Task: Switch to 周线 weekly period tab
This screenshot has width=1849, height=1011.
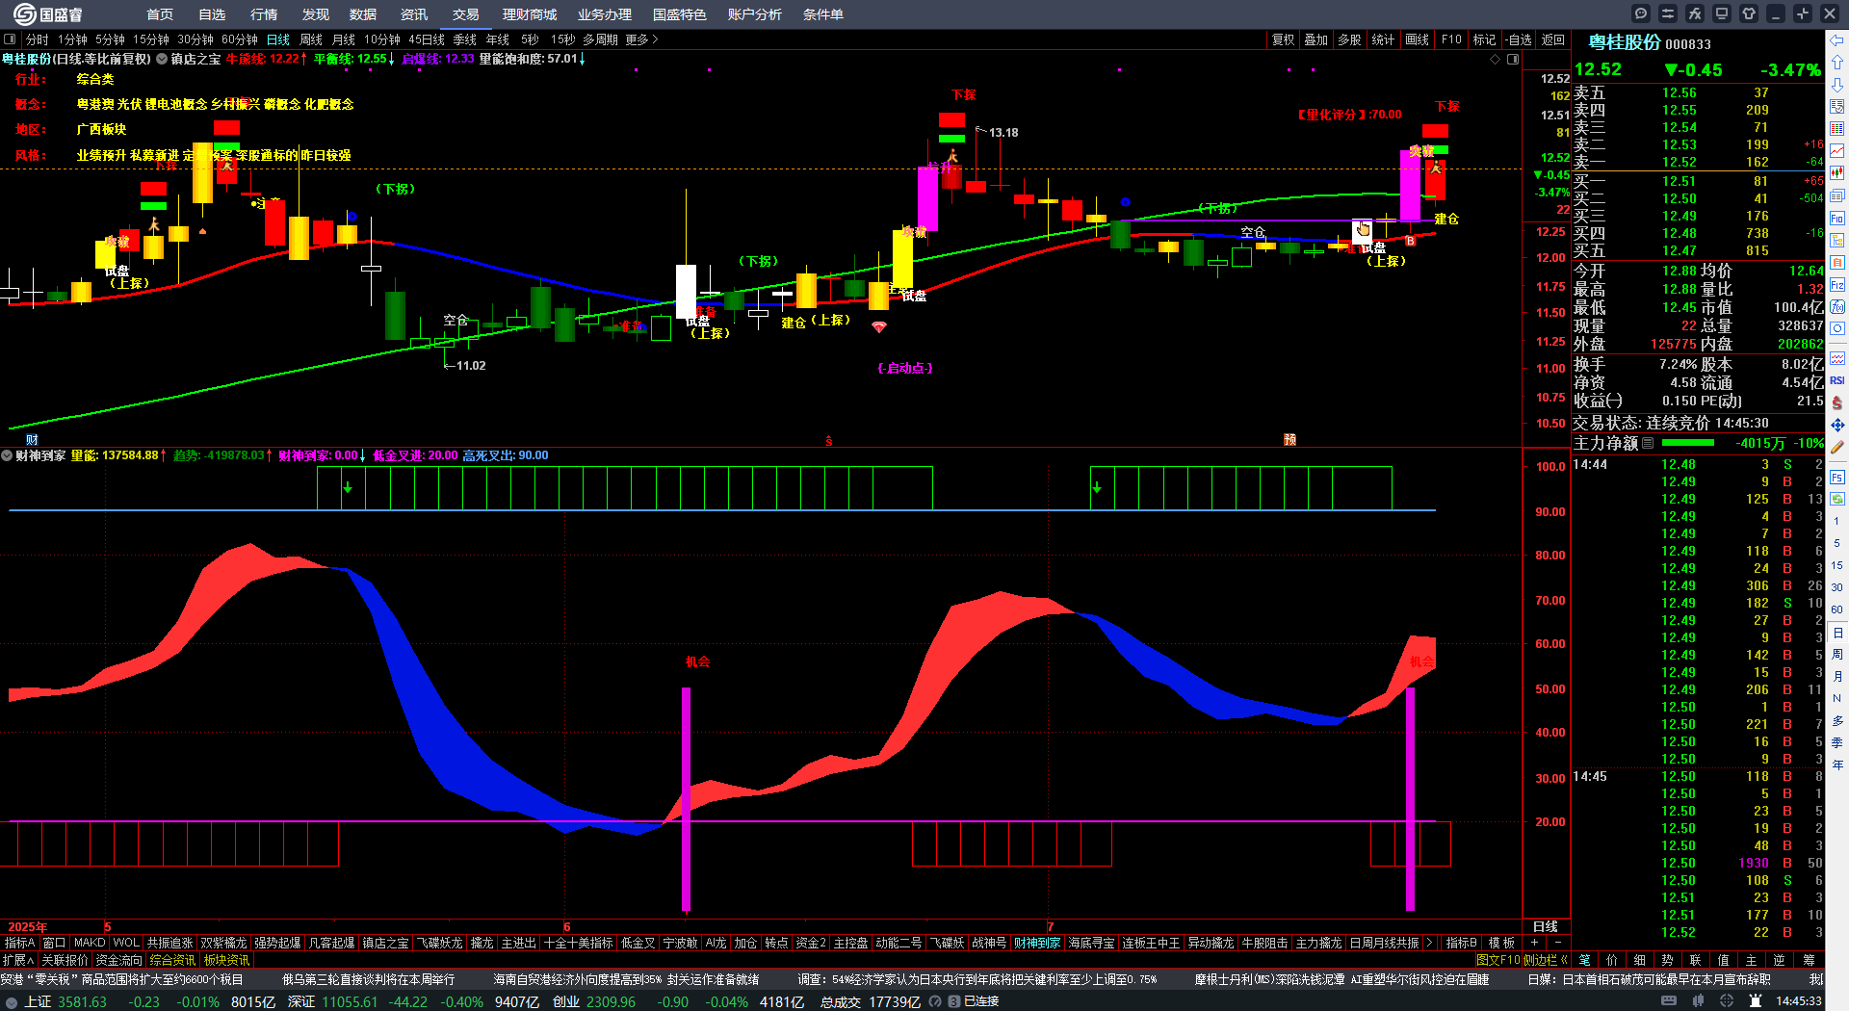Action: [x=311, y=39]
